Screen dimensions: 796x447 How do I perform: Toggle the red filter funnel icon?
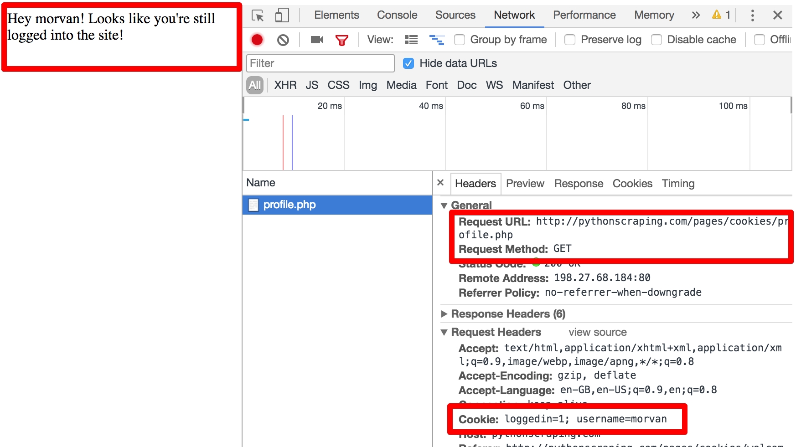[x=341, y=40]
